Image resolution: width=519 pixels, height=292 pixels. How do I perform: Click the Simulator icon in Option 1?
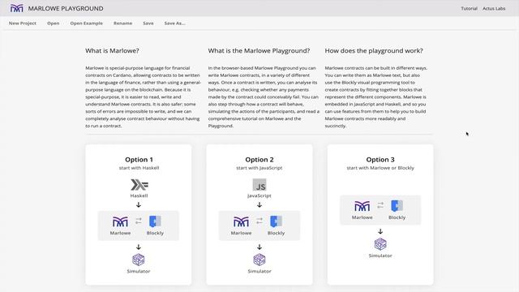[139, 260]
